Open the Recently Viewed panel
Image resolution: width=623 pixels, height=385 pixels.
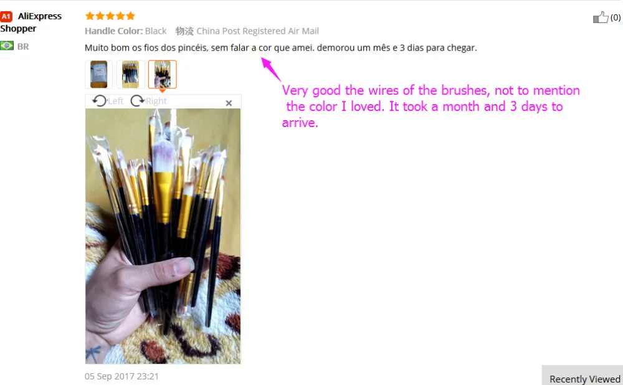[584, 379]
